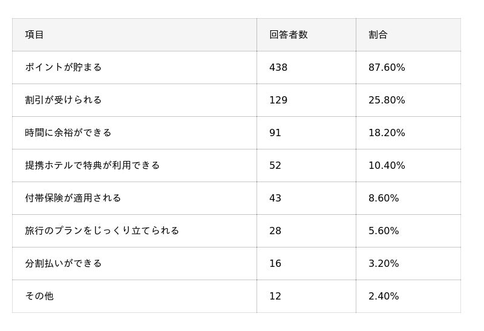Click the 52 respondents cell
The height and width of the screenshot is (331, 484).
tap(275, 166)
